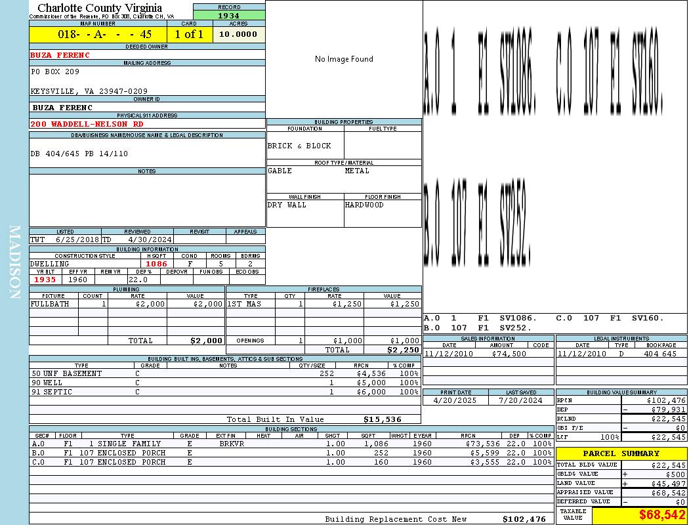The image size is (689, 525).
Task: Select sales date 11/12/2010
Action: [449, 354]
